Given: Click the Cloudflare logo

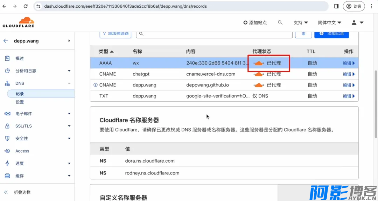Looking at the screenshot, I should pyautogui.click(x=18, y=22).
